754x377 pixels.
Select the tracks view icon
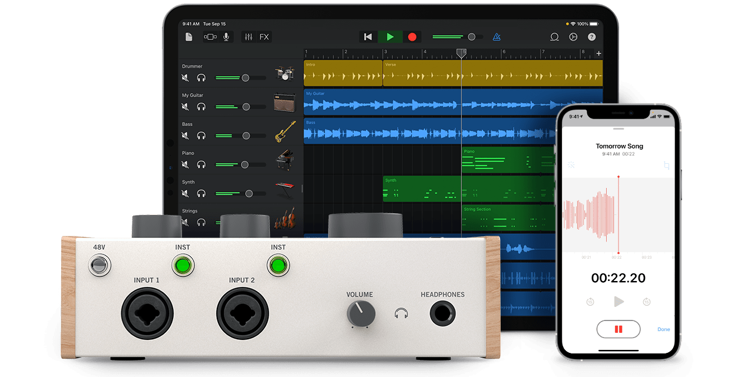(210, 37)
